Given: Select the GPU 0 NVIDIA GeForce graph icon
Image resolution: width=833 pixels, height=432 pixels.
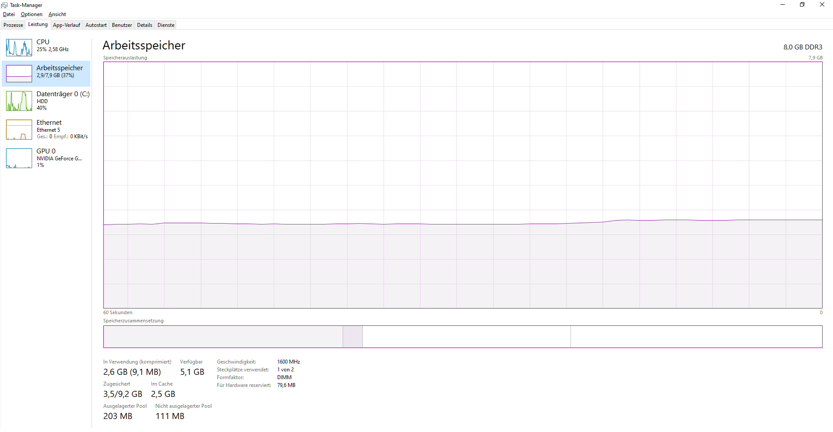Looking at the screenshot, I should click(x=18, y=158).
